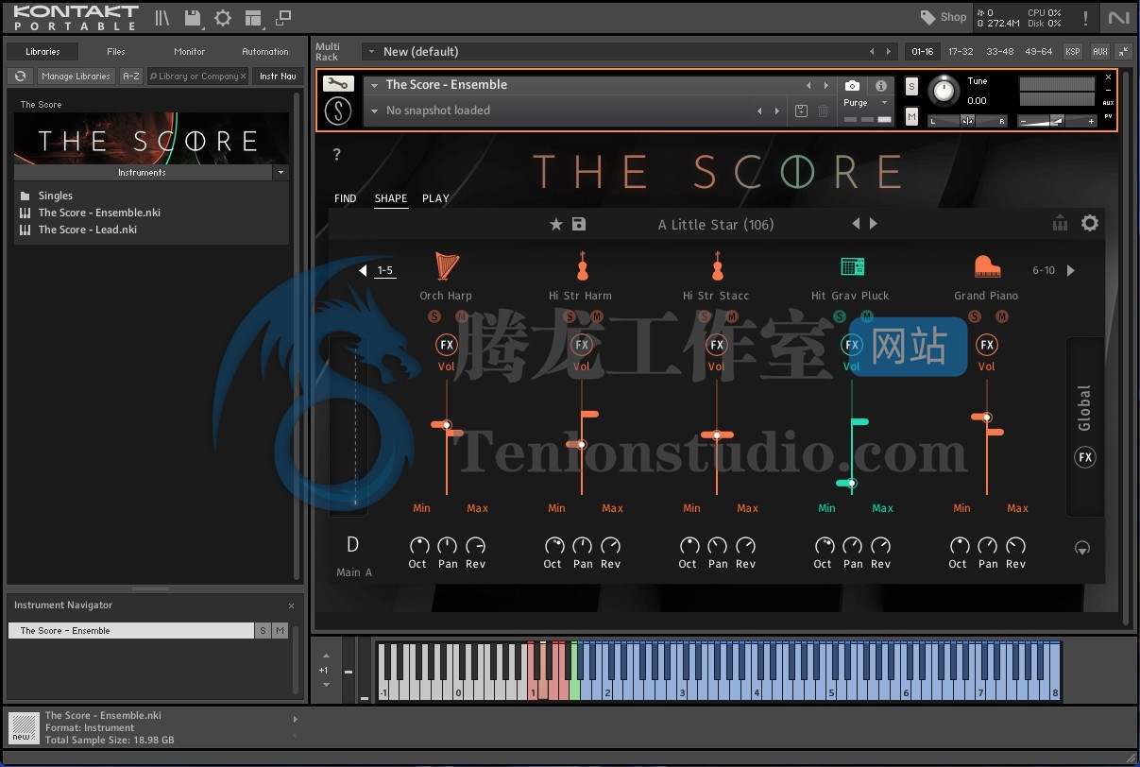Delete snapshot with the trash icon

tap(823, 111)
